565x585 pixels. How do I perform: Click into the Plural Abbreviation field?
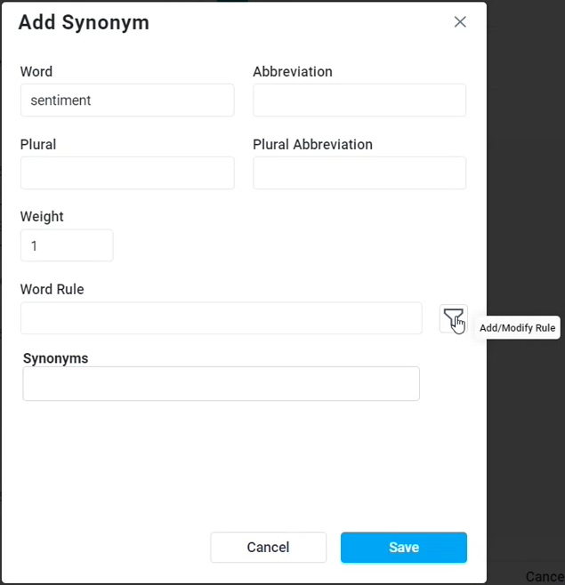click(359, 173)
